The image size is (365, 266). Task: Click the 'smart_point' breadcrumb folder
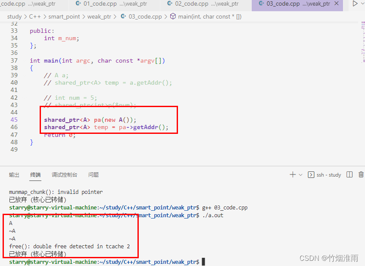[64, 17]
